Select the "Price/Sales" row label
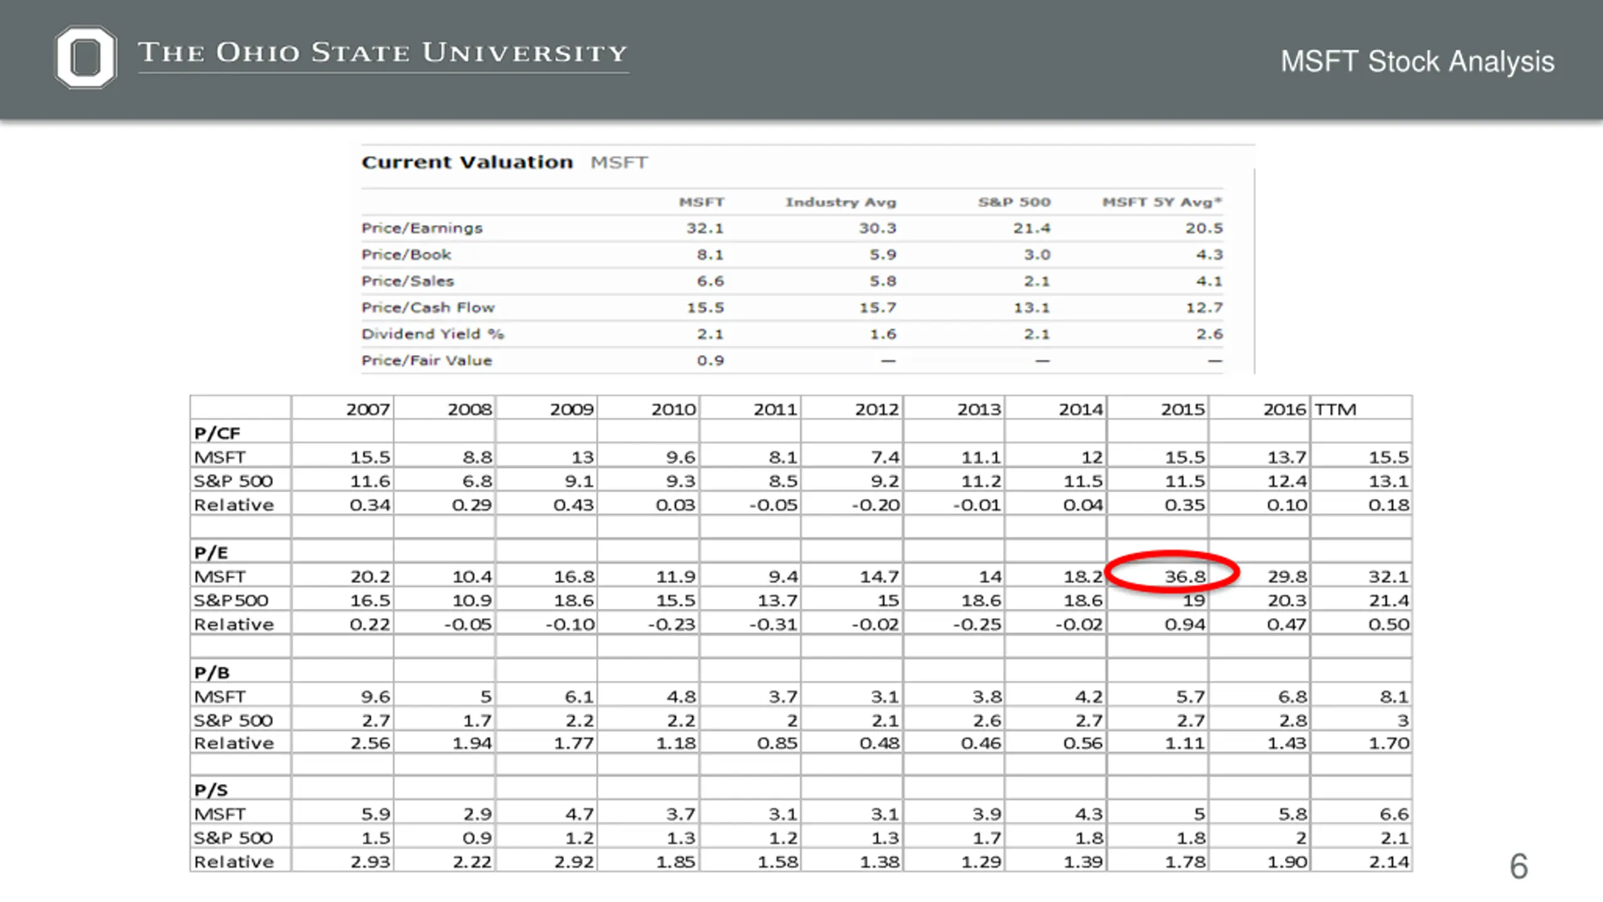Image resolution: width=1603 pixels, height=902 pixels. point(408,281)
